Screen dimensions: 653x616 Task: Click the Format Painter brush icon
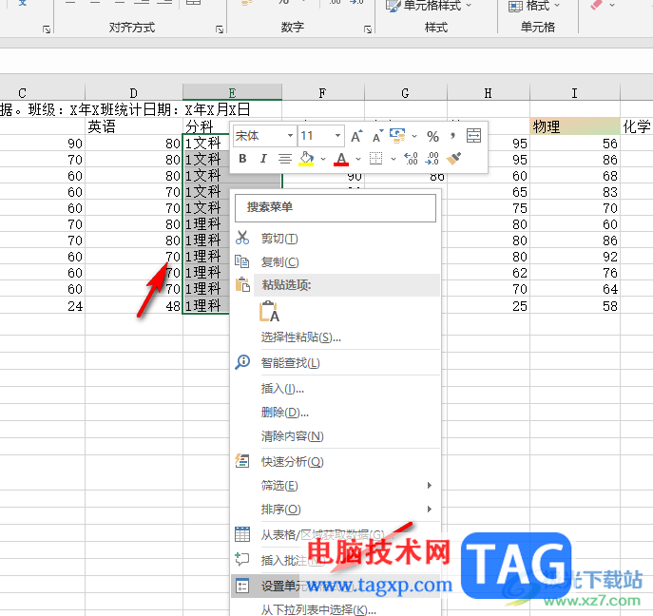point(453,159)
